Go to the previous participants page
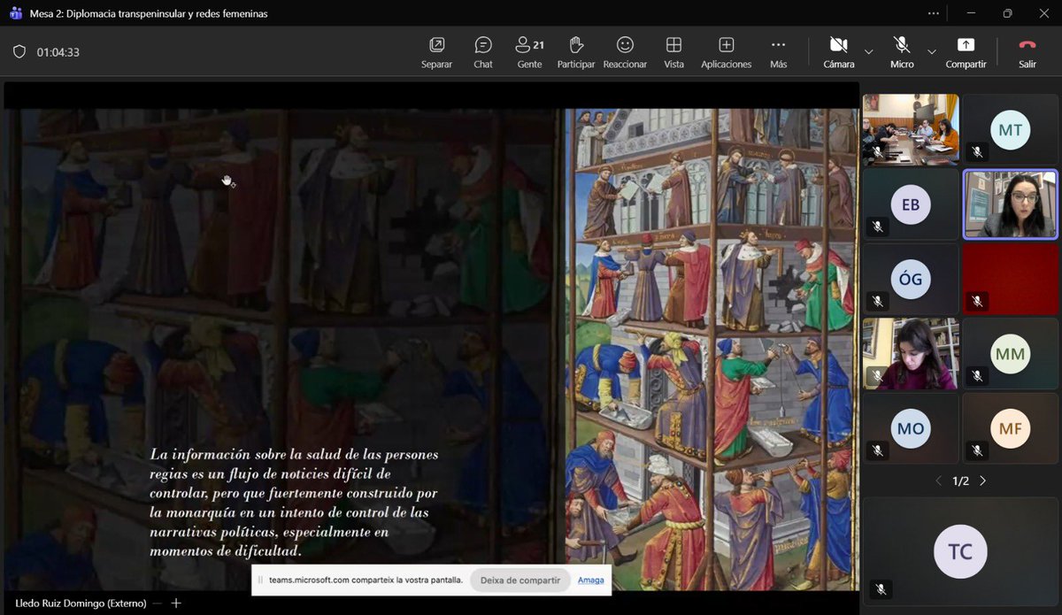1062x615 pixels. point(939,480)
